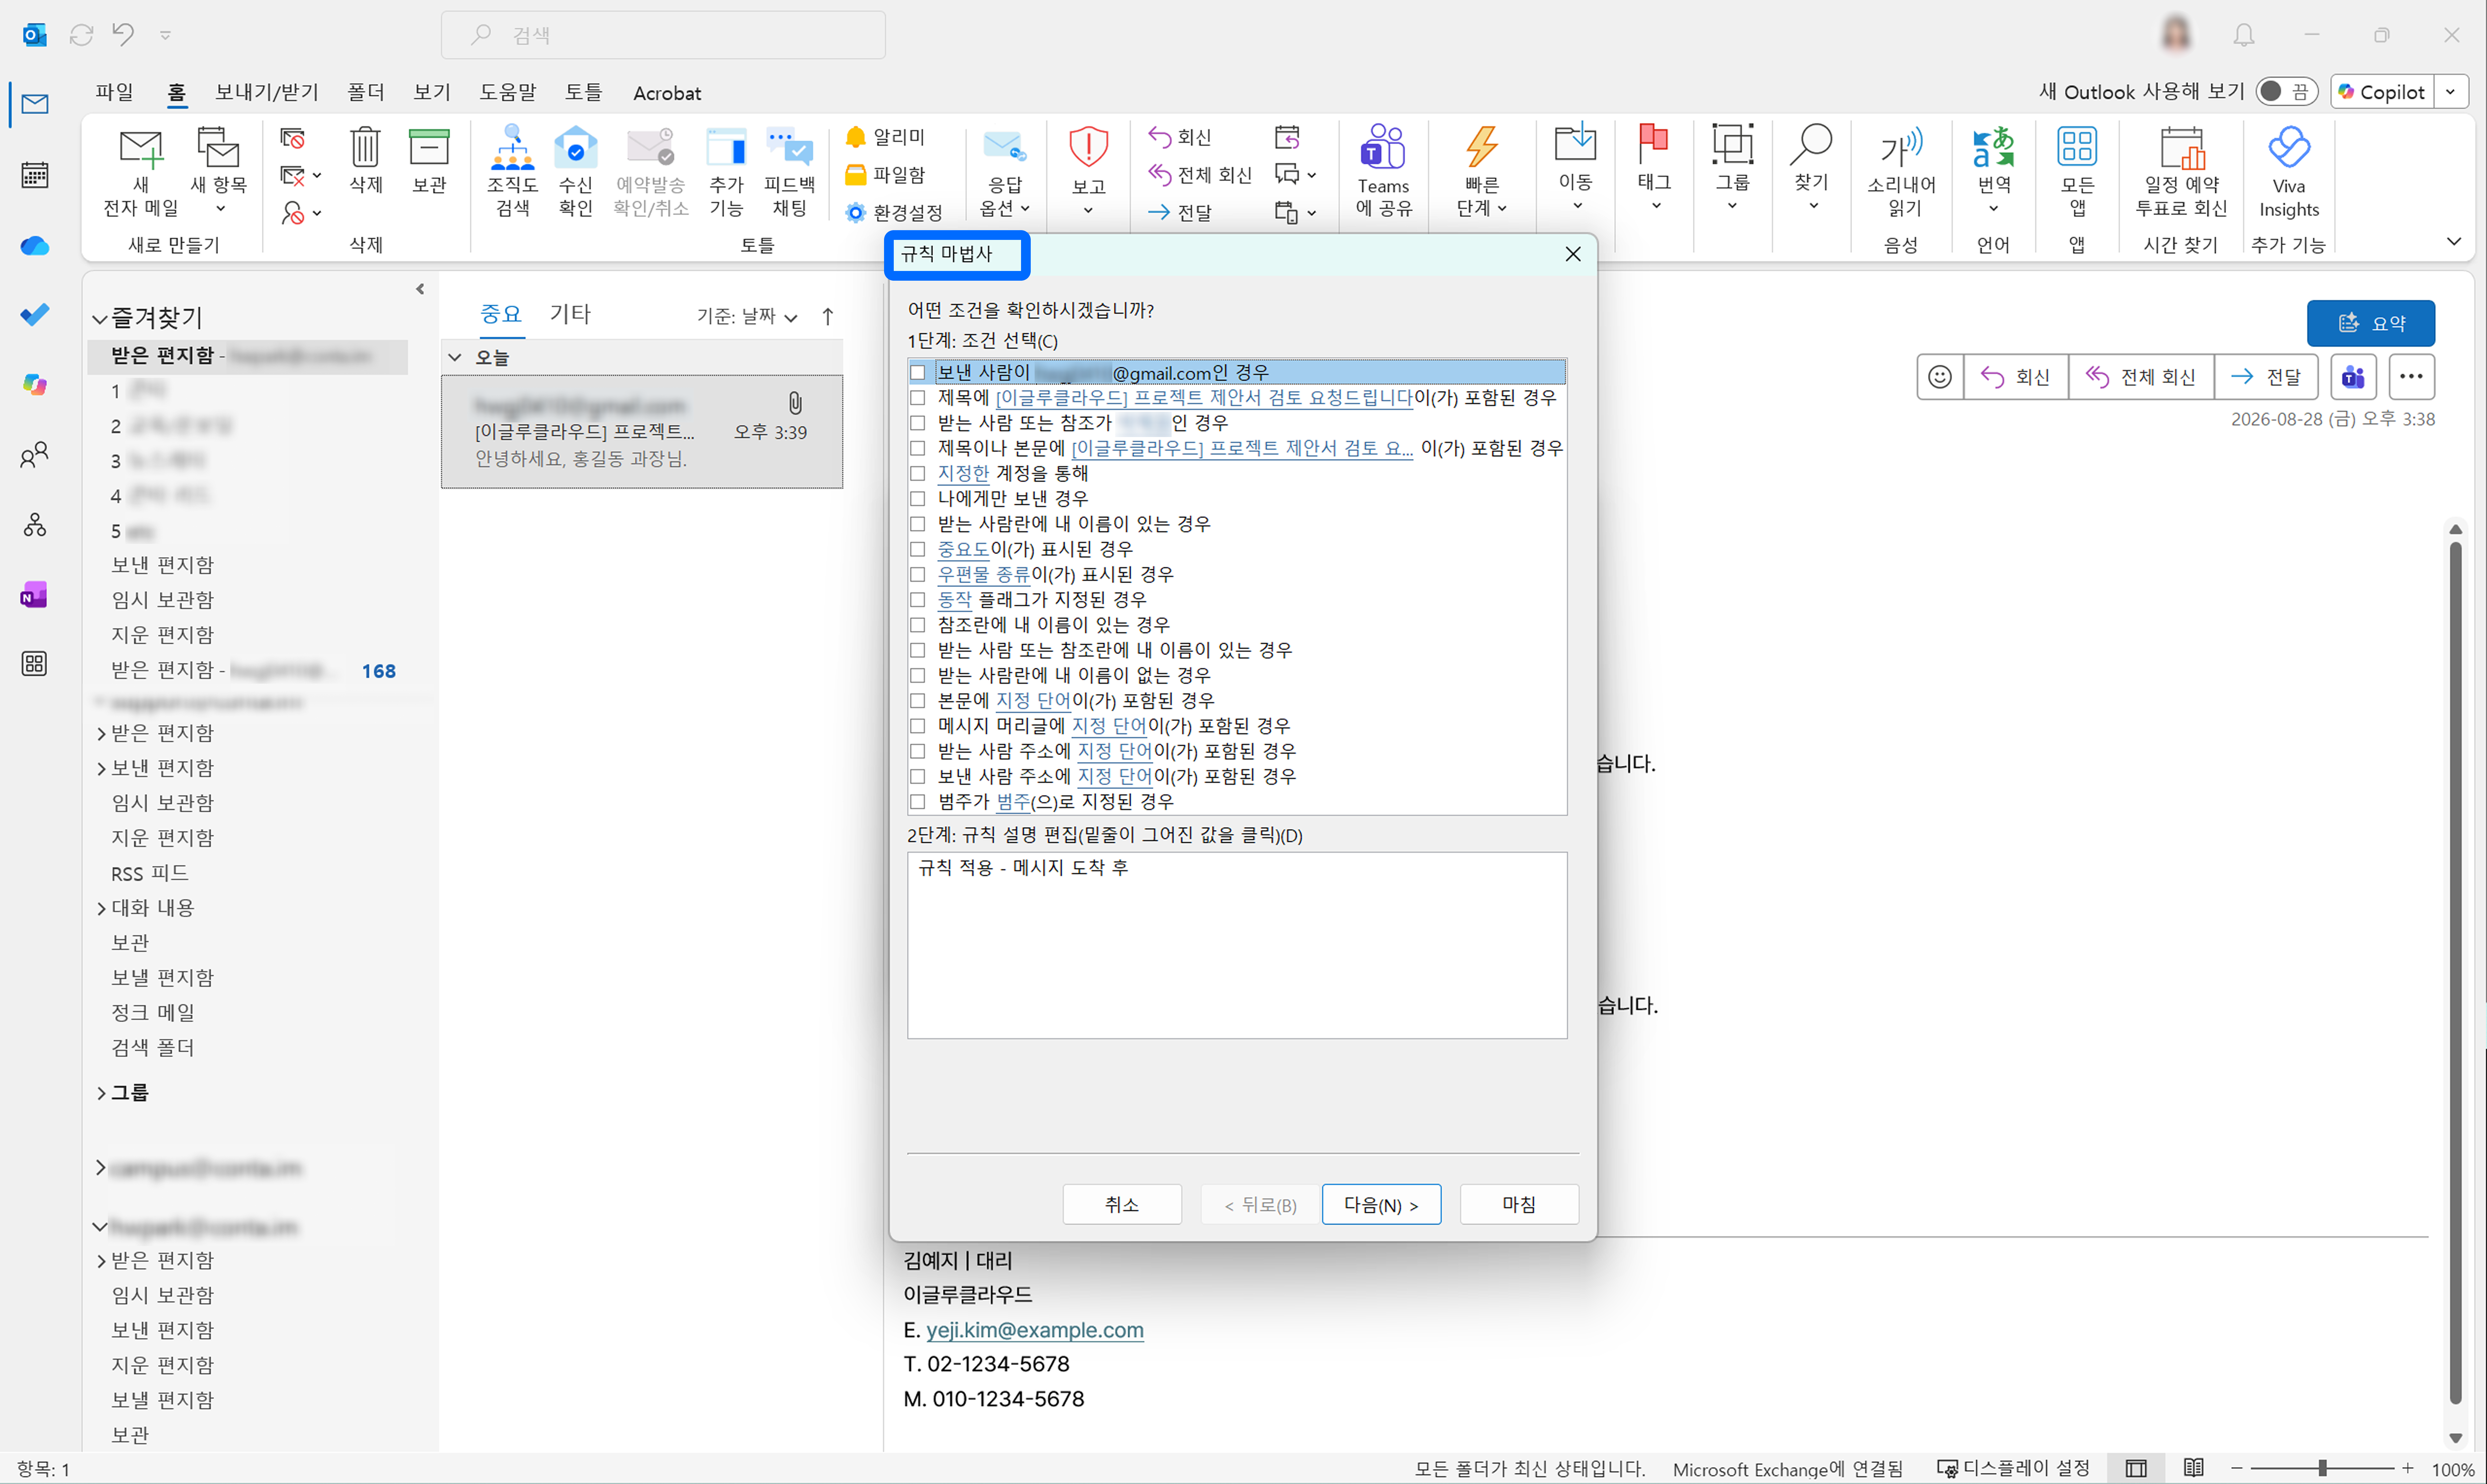
Task: Open the Copilot dropdown arrow
Action: click(2450, 92)
